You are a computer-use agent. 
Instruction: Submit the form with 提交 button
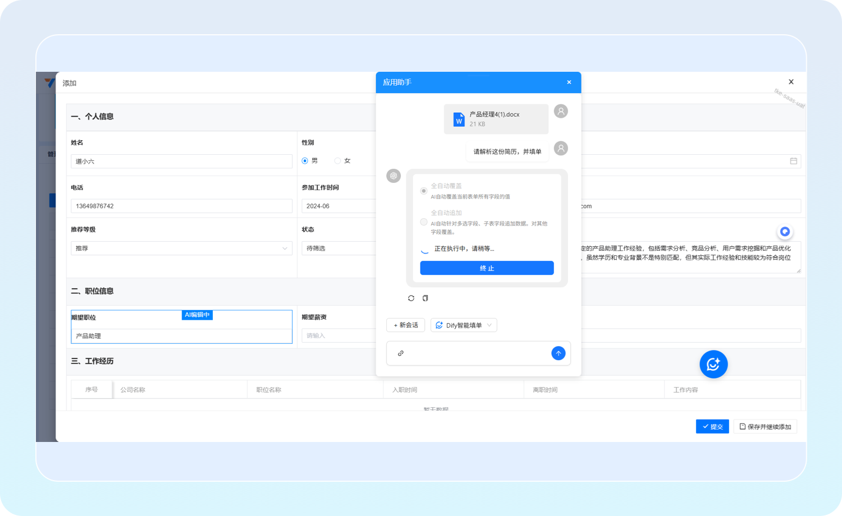(x=712, y=427)
